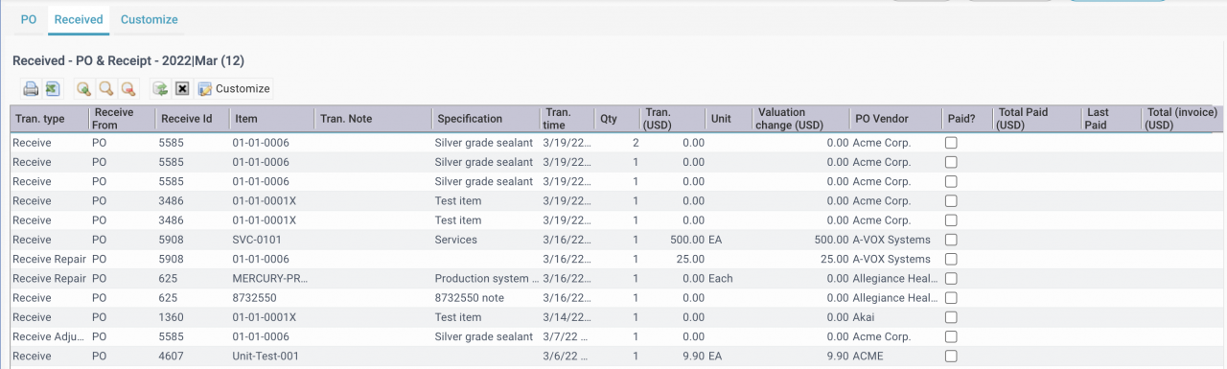Select the Received tab
1227x369 pixels.
tap(79, 19)
